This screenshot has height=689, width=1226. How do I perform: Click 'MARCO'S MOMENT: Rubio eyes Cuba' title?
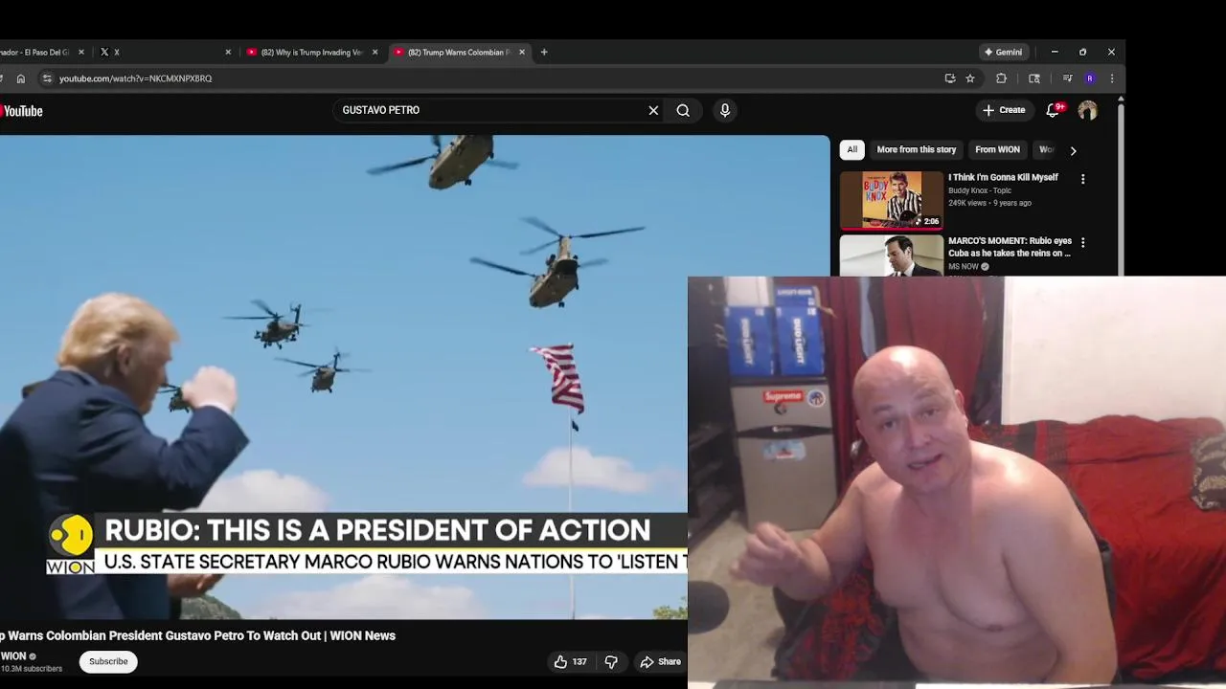(x=1010, y=247)
